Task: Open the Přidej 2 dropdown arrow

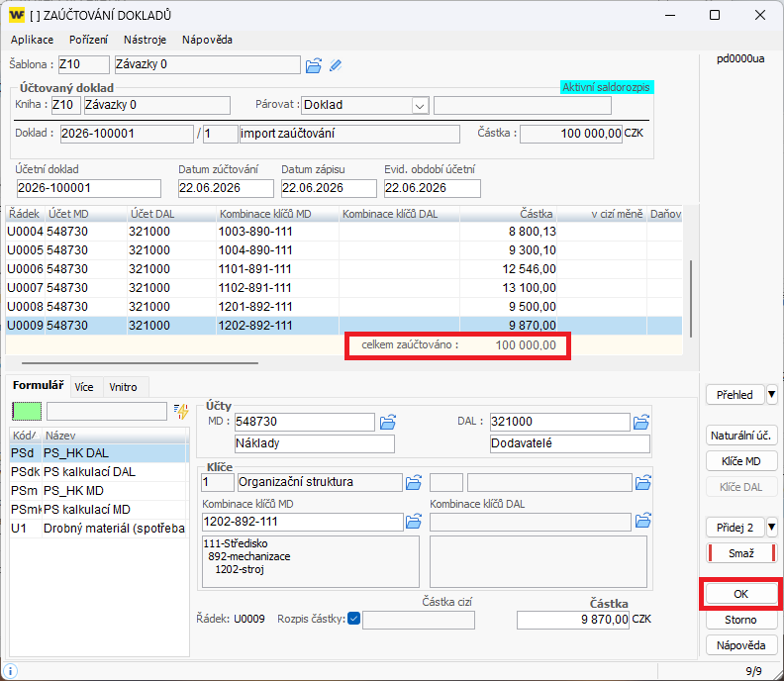Action: [x=771, y=527]
